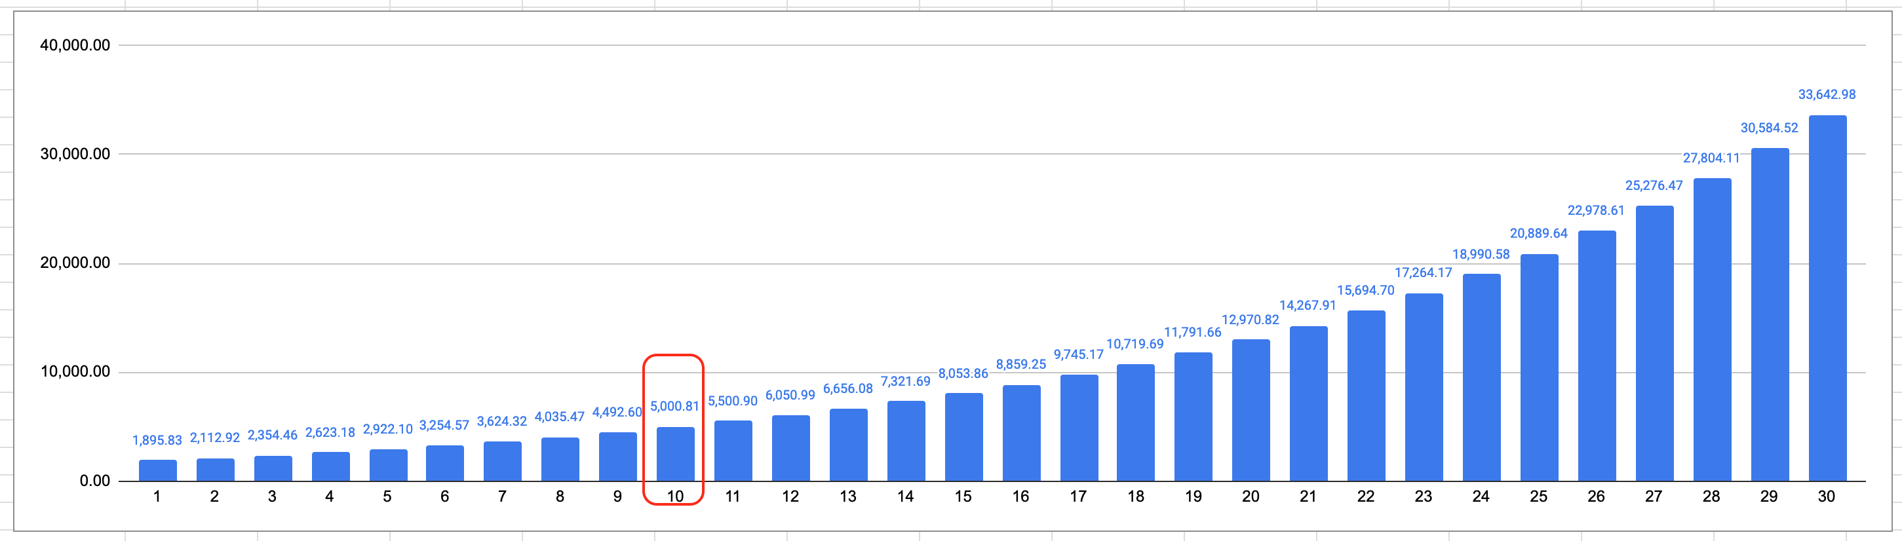Screen dimensions: 1902x541
Task: Click horizontal axis label 30
Action: pos(1827,496)
